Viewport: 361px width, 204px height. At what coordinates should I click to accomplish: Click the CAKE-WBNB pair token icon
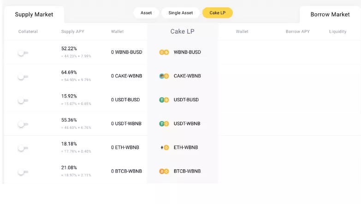[x=164, y=76]
